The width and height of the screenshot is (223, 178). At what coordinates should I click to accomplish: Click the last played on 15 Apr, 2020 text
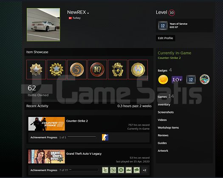133,161
